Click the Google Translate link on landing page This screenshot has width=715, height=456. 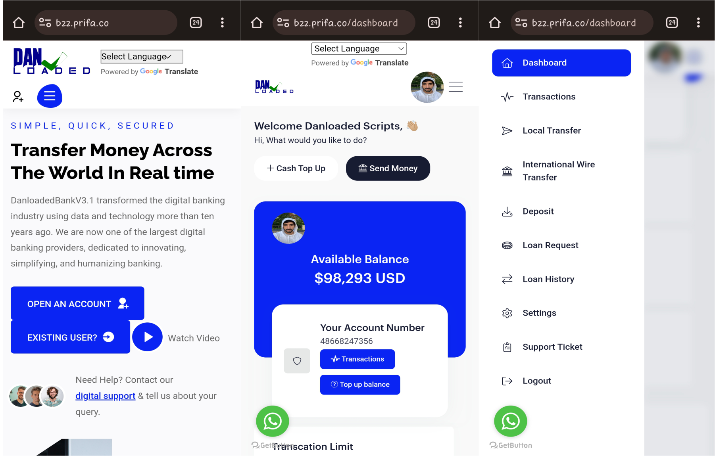tap(169, 72)
